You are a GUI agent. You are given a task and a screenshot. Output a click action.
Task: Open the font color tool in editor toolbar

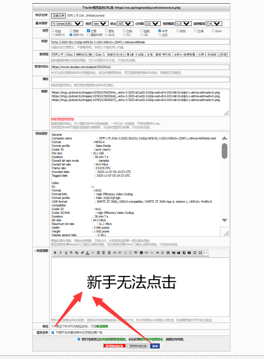[88, 253]
